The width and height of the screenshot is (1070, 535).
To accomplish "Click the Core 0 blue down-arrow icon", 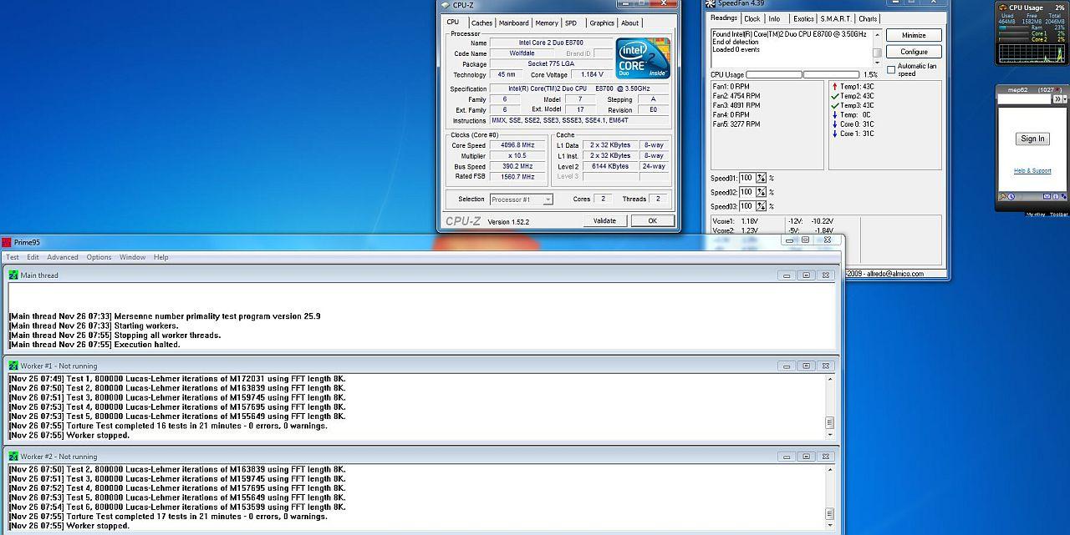I will tap(835, 124).
